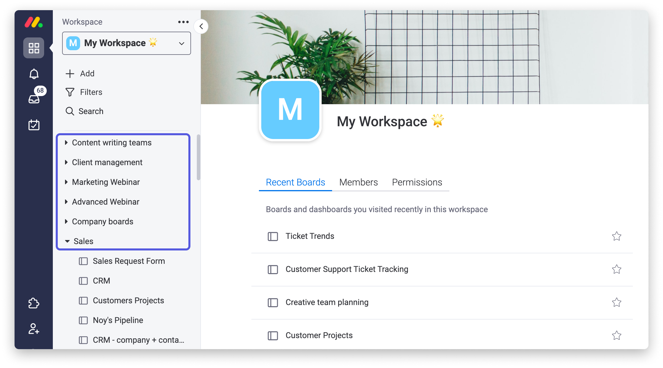Open the My Work calendar icon
663x368 pixels.
click(34, 125)
